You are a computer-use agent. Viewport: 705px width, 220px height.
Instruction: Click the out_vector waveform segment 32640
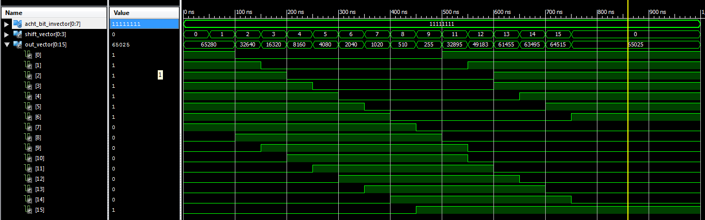click(248, 45)
